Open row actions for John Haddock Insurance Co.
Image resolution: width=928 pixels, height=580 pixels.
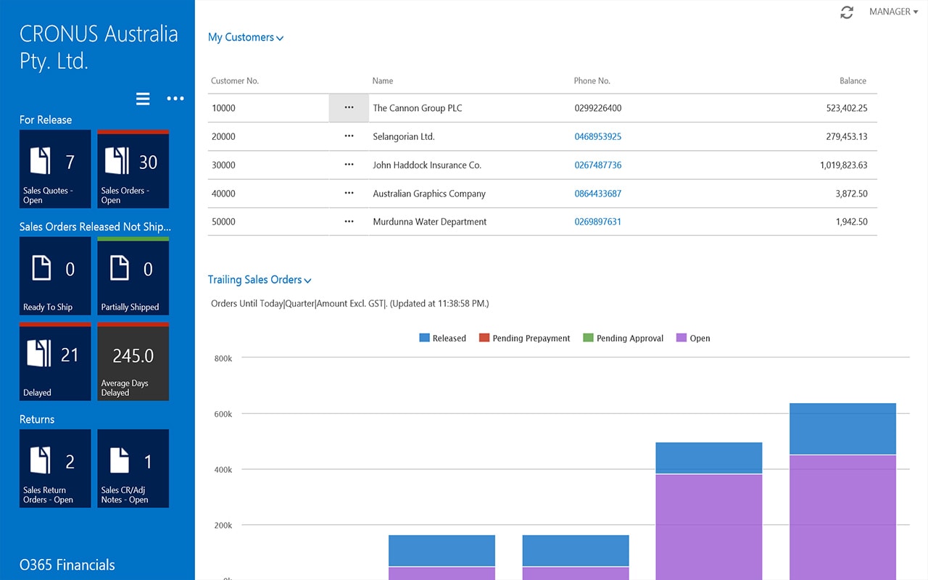[x=349, y=165]
